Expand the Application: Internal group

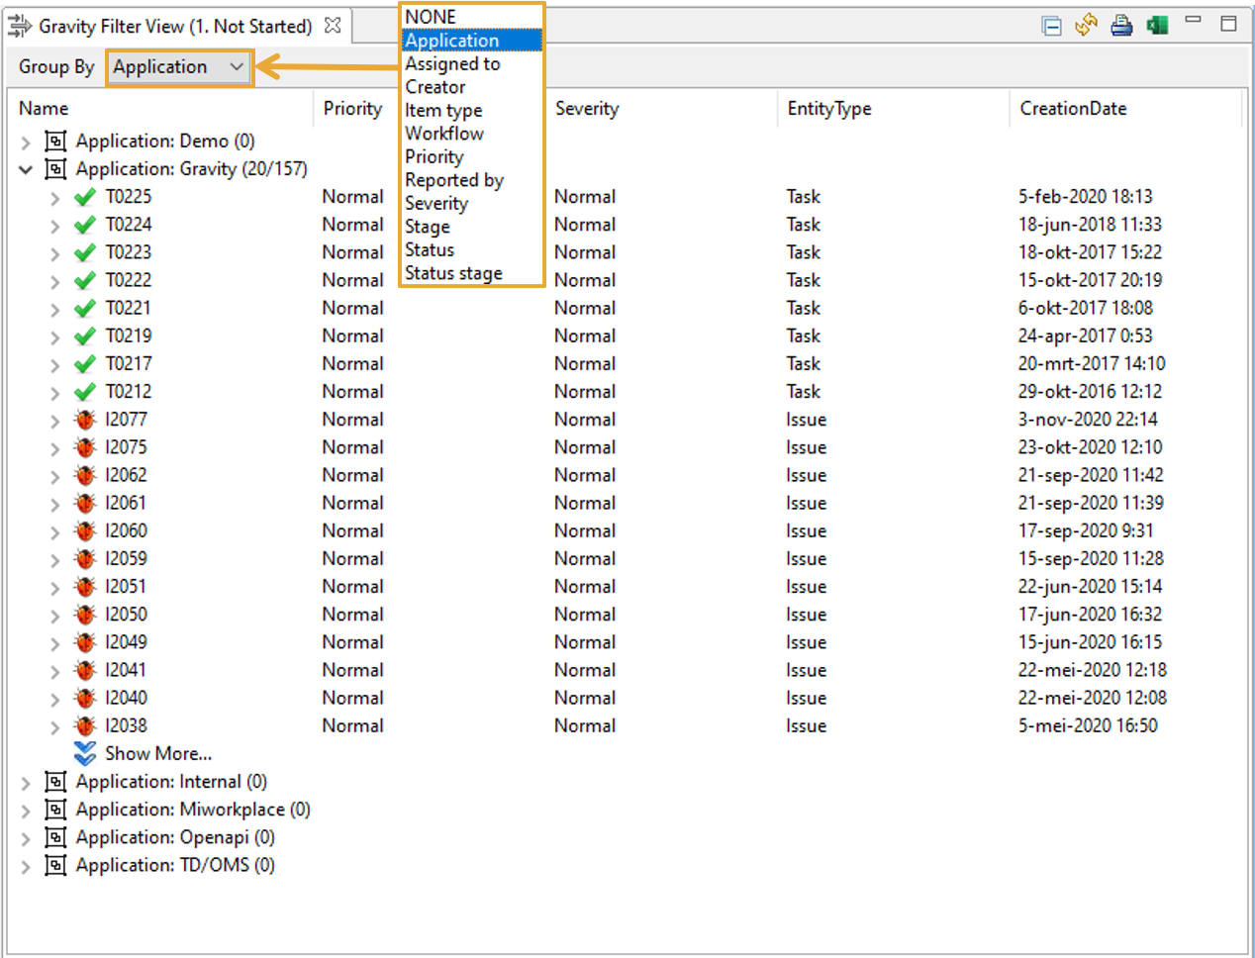tap(26, 783)
